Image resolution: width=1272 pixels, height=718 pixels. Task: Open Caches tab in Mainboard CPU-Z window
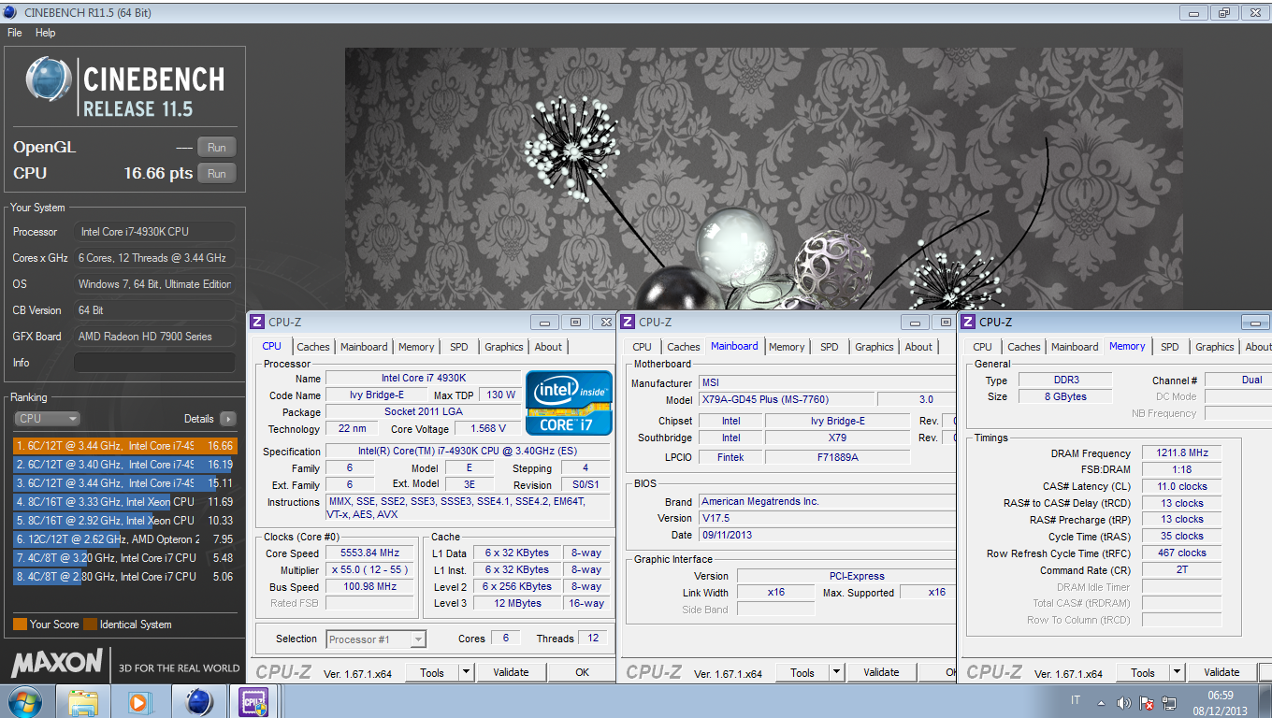684,347
